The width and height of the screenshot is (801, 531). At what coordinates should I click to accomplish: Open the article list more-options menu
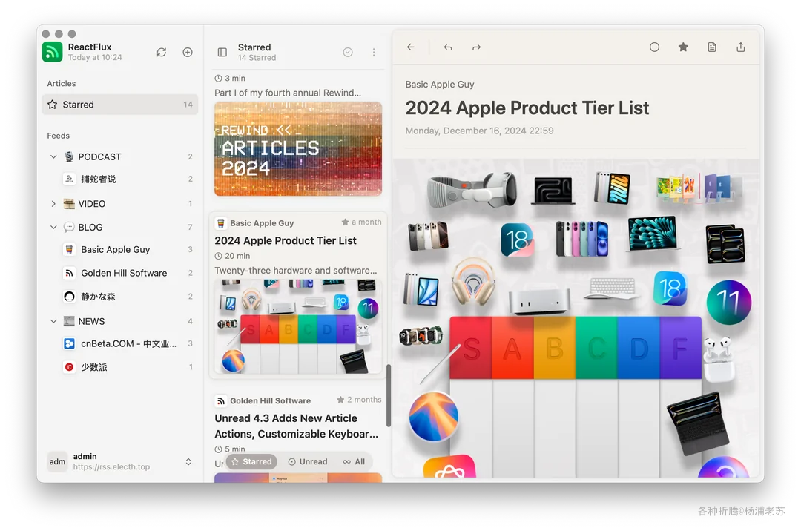click(374, 52)
